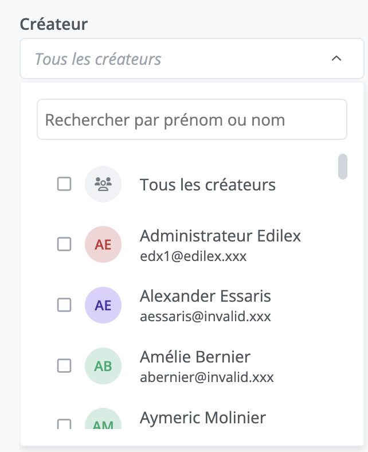
Task: Click the green AM avatar for Aymeric Molinier
Action: click(x=103, y=422)
